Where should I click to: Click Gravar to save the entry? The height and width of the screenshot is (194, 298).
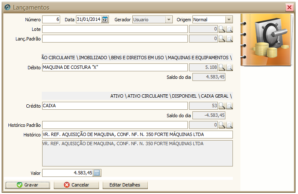[x=28, y=185]
